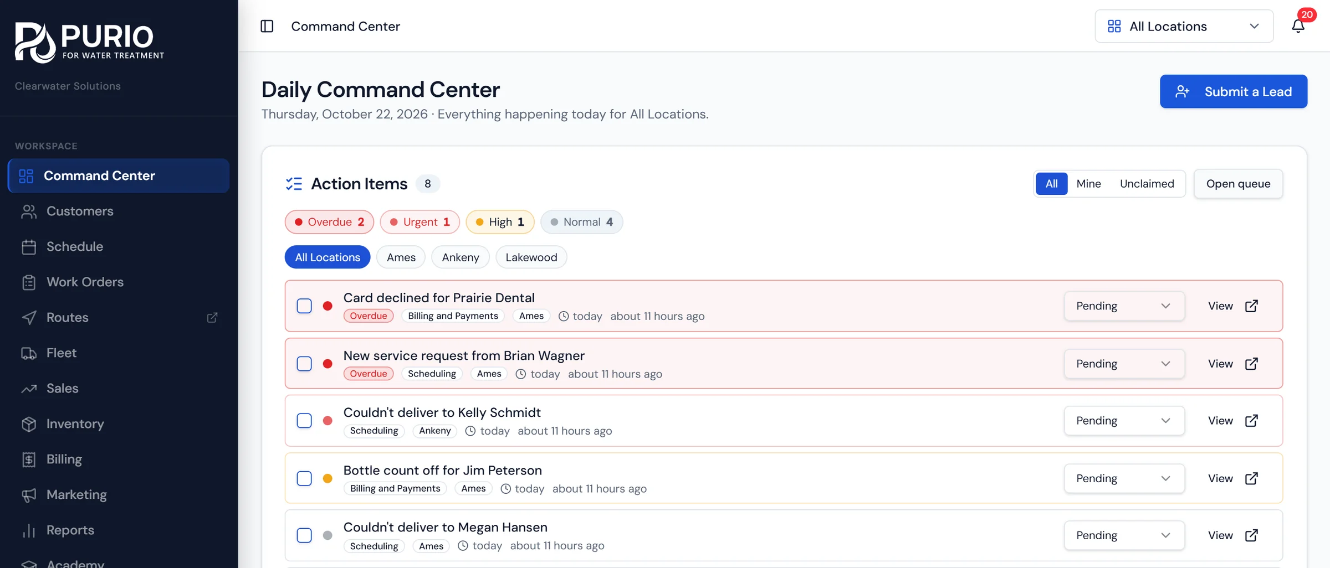Viewport: 1330px width, 568px height.
Task: Click View for Brian Wagner service request
Action: (x=1233, y=364)
